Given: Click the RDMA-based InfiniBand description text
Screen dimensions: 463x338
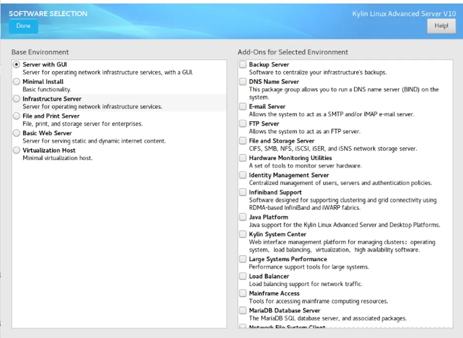Looking at the screenshot, I should pyautogui.click(x=343, y=204).
